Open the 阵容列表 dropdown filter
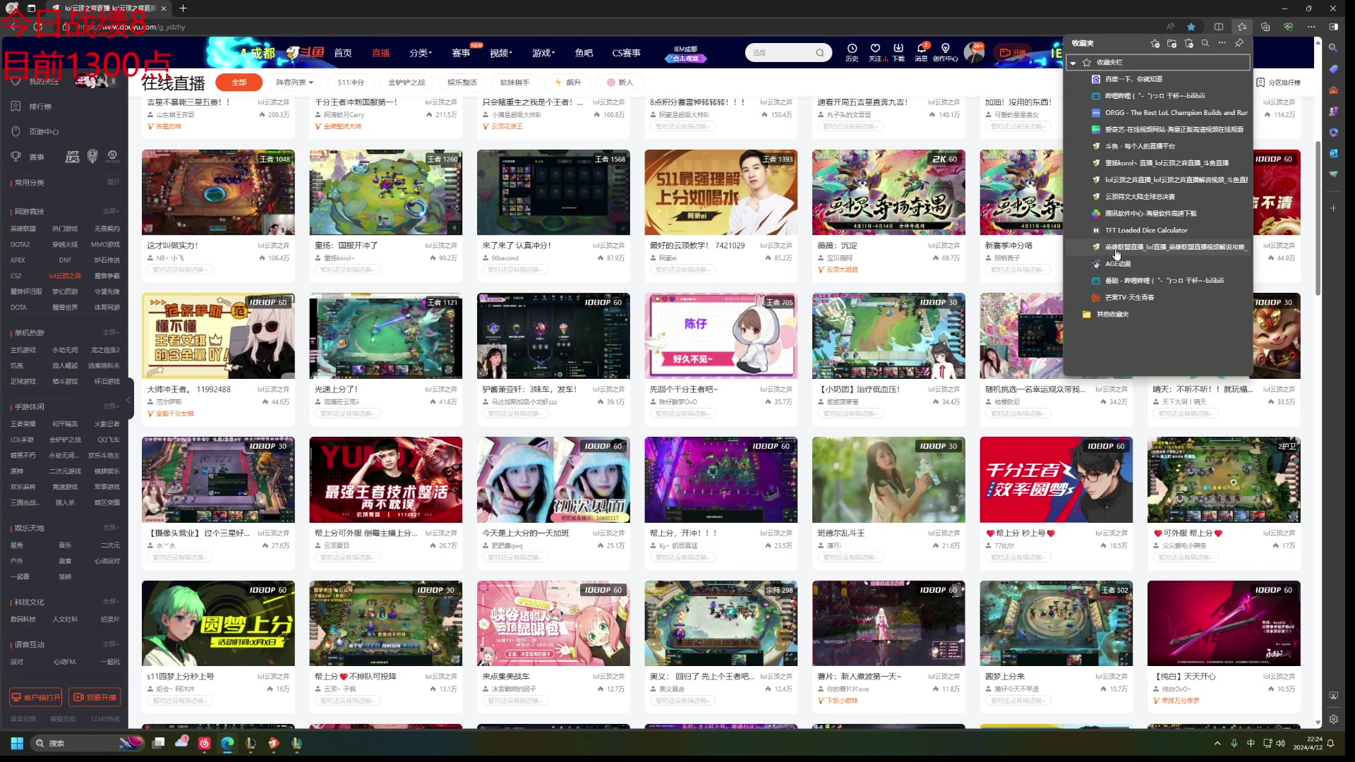This screenshot has width=1355, height=762. [x=294, y=83]
